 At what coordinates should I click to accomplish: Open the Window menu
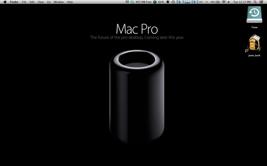(59, 2)
